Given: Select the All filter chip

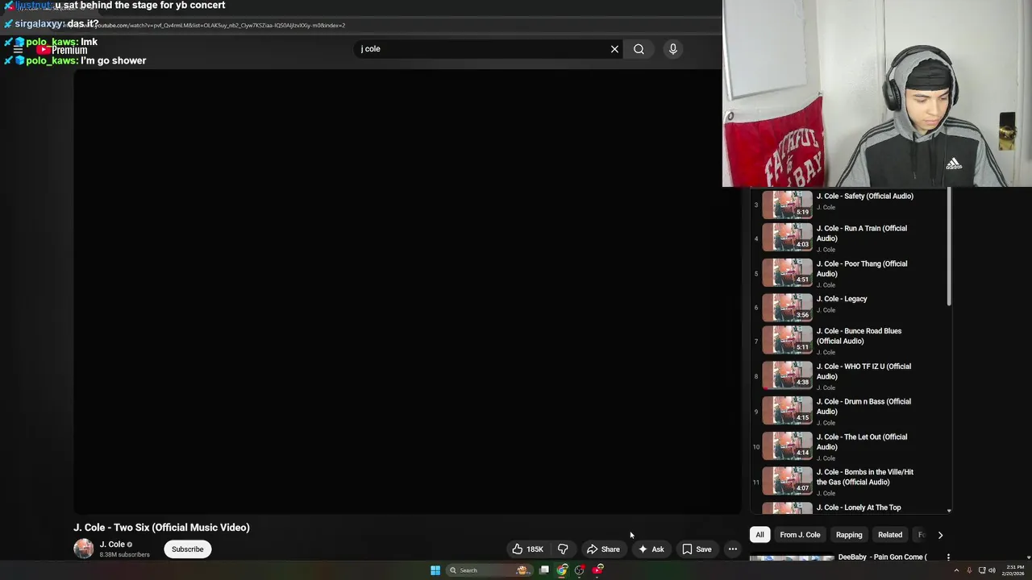Looking at the screenshot, I should (759, 535).
